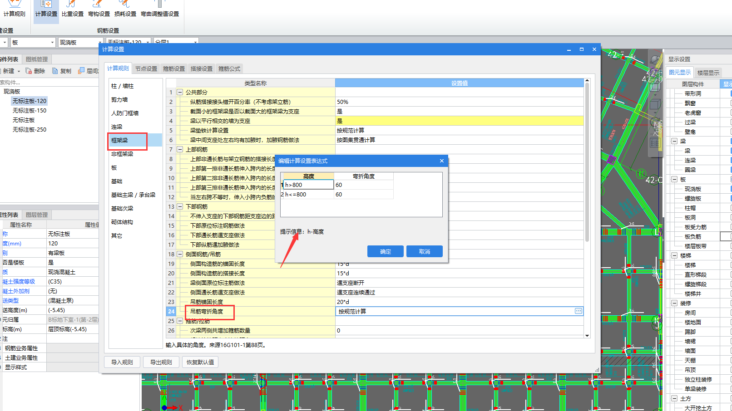Select 框架梁 in the category list
This screenshot has width=732, height=411.
click(x=135, y=140)
